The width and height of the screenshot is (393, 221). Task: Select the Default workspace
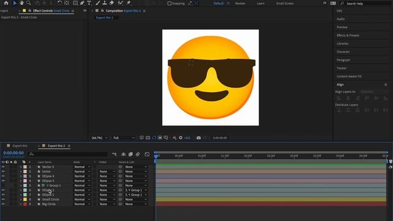click(219, 4)
